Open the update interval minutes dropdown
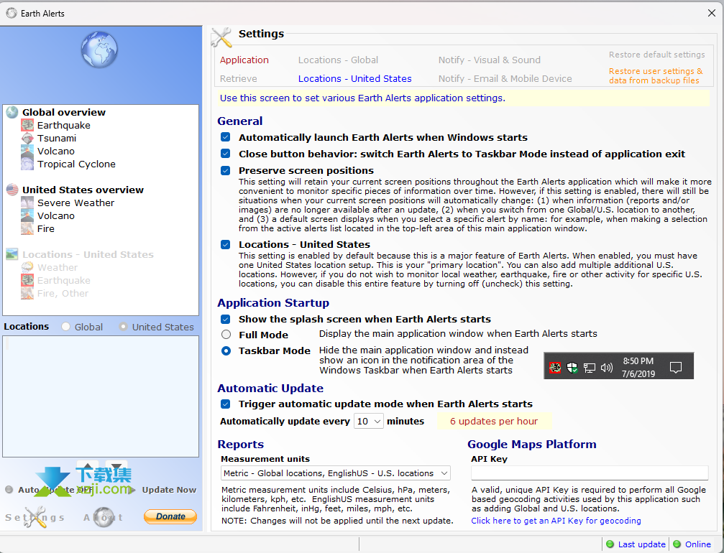Screen dimensions: 724x553 click(x=368, y=421)
